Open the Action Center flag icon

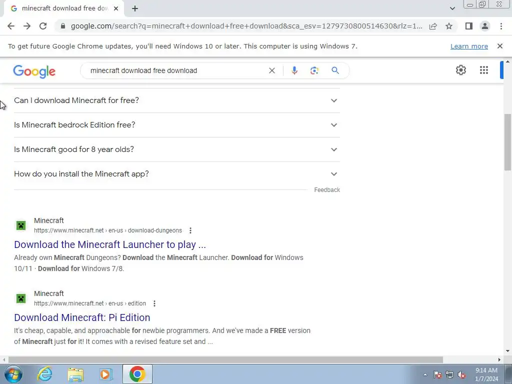coord(437,375)
